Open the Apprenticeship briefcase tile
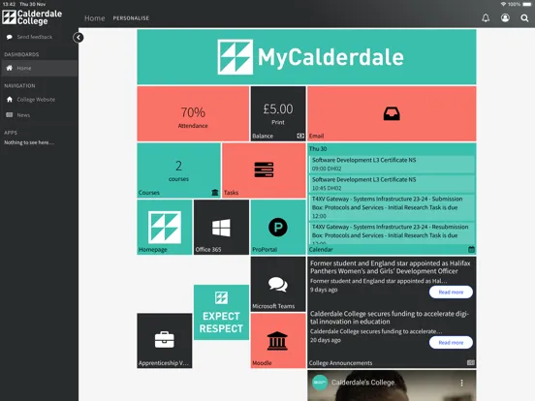 click(x=165, y=341)
